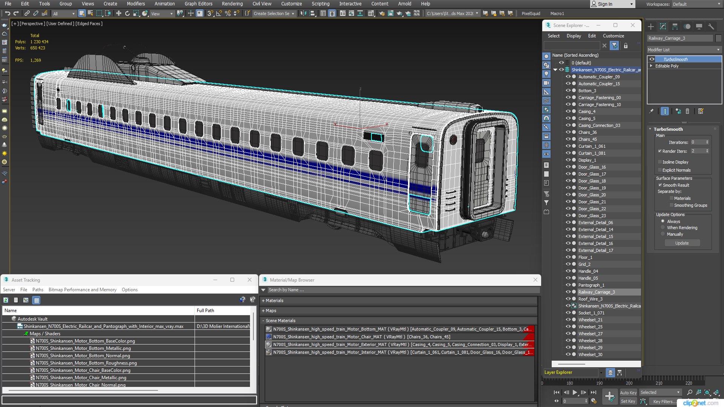Open the Rendering menu
The width and height of the screenshot is (724, 407).
232,4
